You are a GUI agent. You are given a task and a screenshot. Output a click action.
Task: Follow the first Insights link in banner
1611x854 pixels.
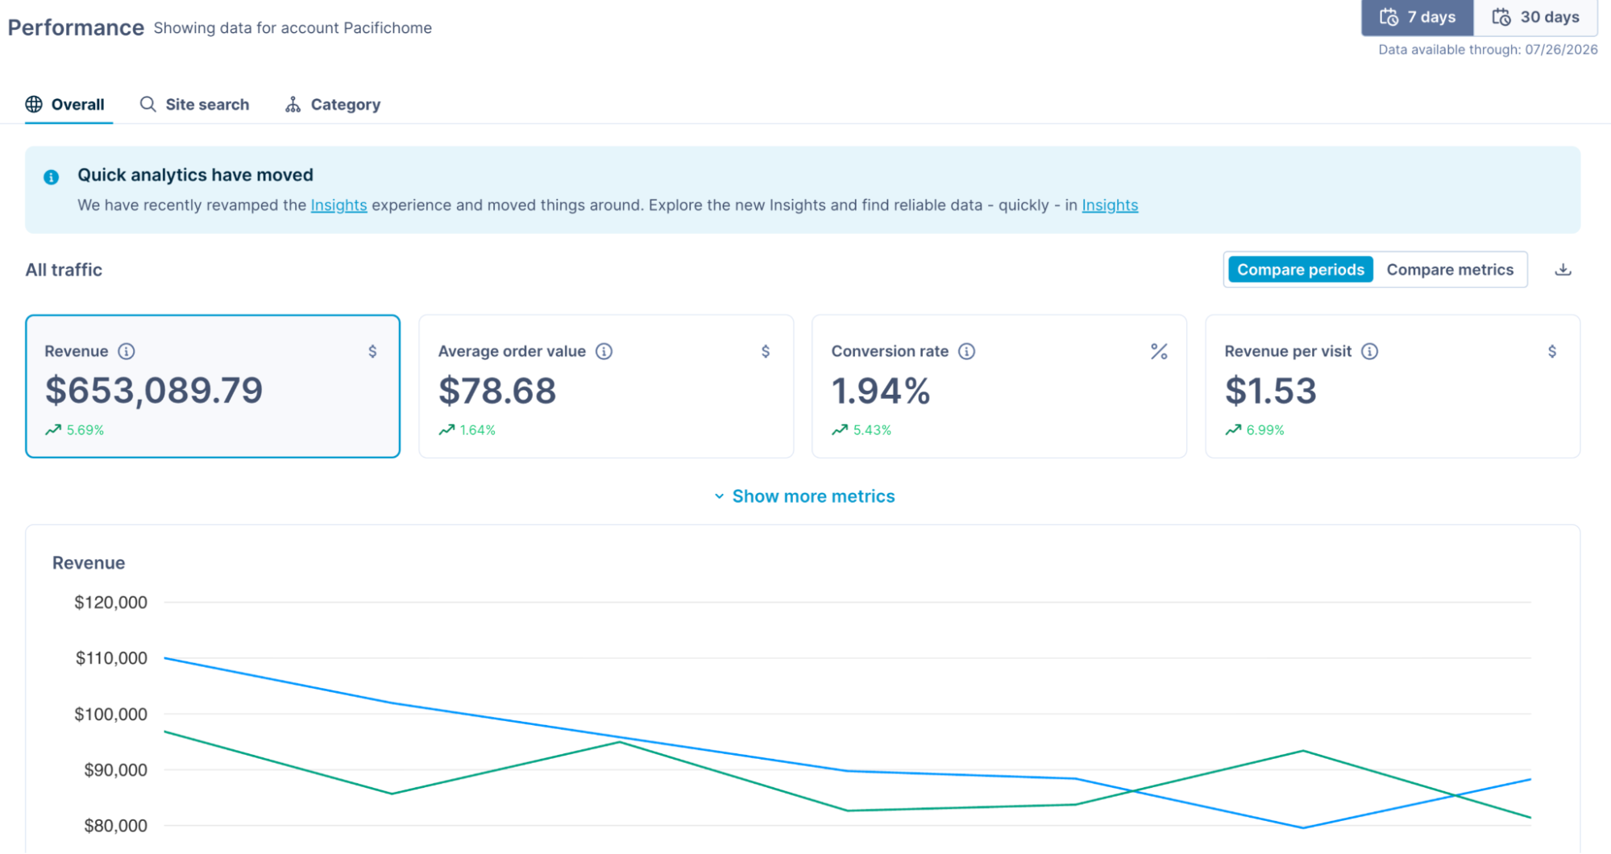[338, 205]
